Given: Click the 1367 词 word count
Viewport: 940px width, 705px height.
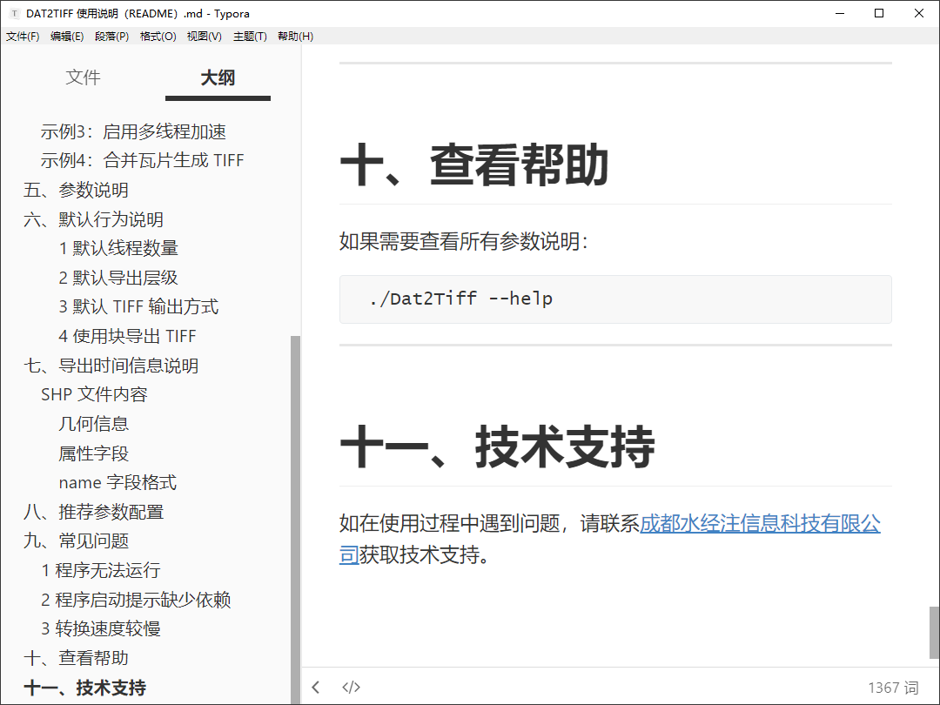Looking at the screenshot, I should (x=893, y=687).
